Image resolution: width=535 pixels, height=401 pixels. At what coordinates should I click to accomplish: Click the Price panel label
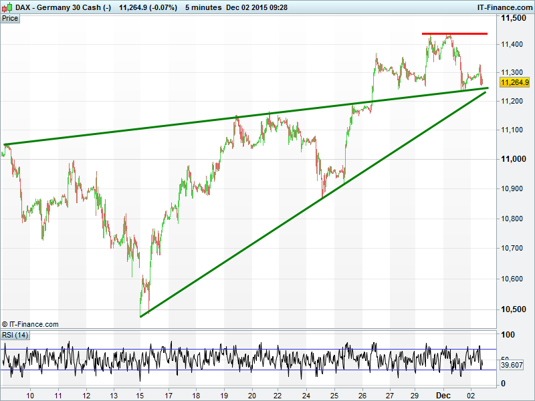click(10, 18)
